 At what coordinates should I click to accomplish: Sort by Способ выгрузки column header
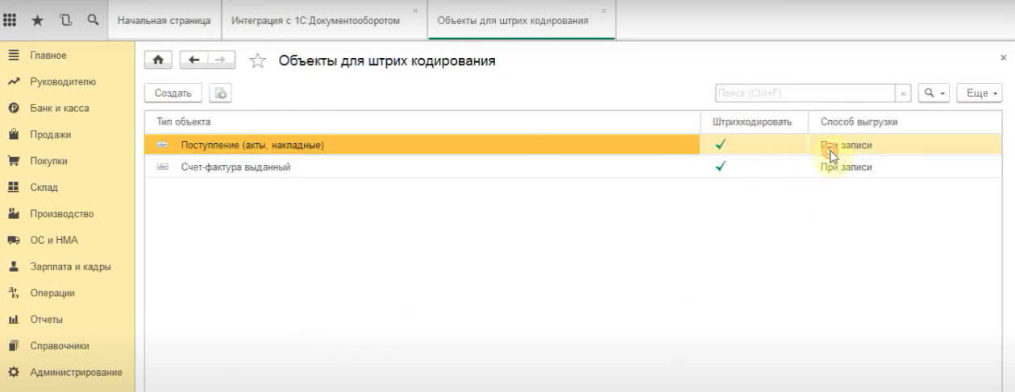[905, 122]
